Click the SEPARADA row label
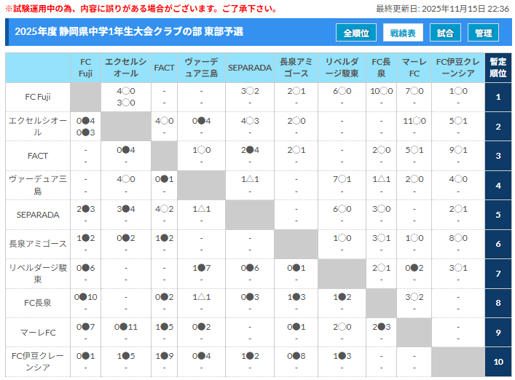The width and height of the screenshot is (515, 380). tap(38, 215)
